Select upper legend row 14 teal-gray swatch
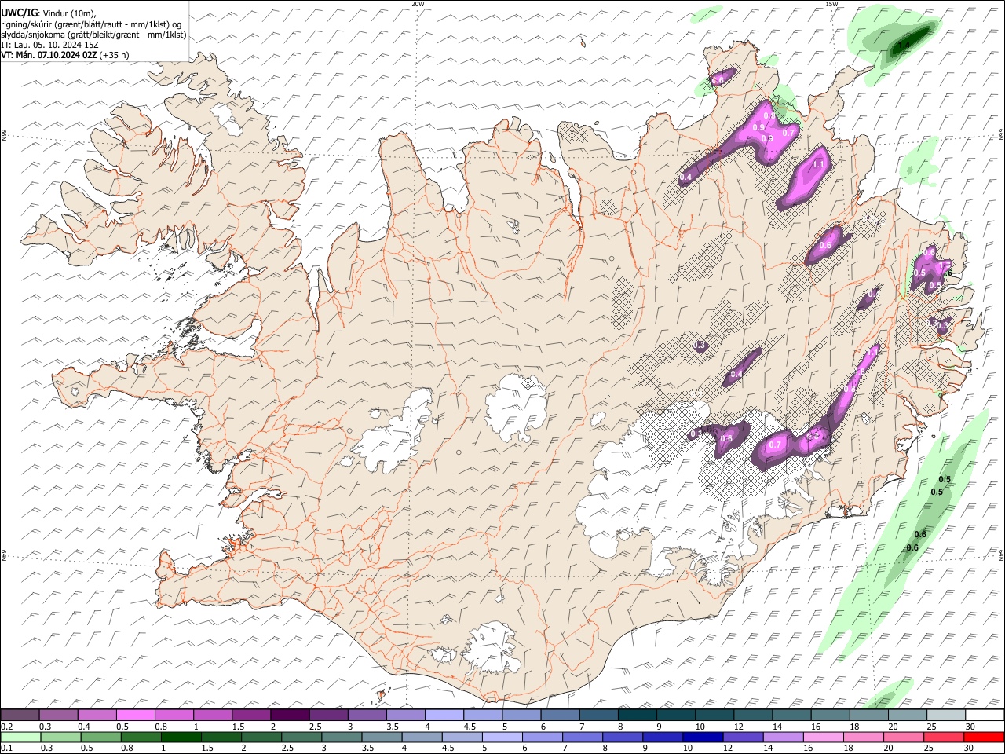 [x=793, y=716]
